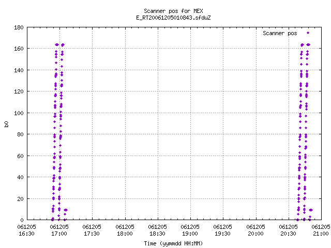Click x-axis time label 21:00
The height and width of the screenshot is (248, 331).
pos(321,234)
